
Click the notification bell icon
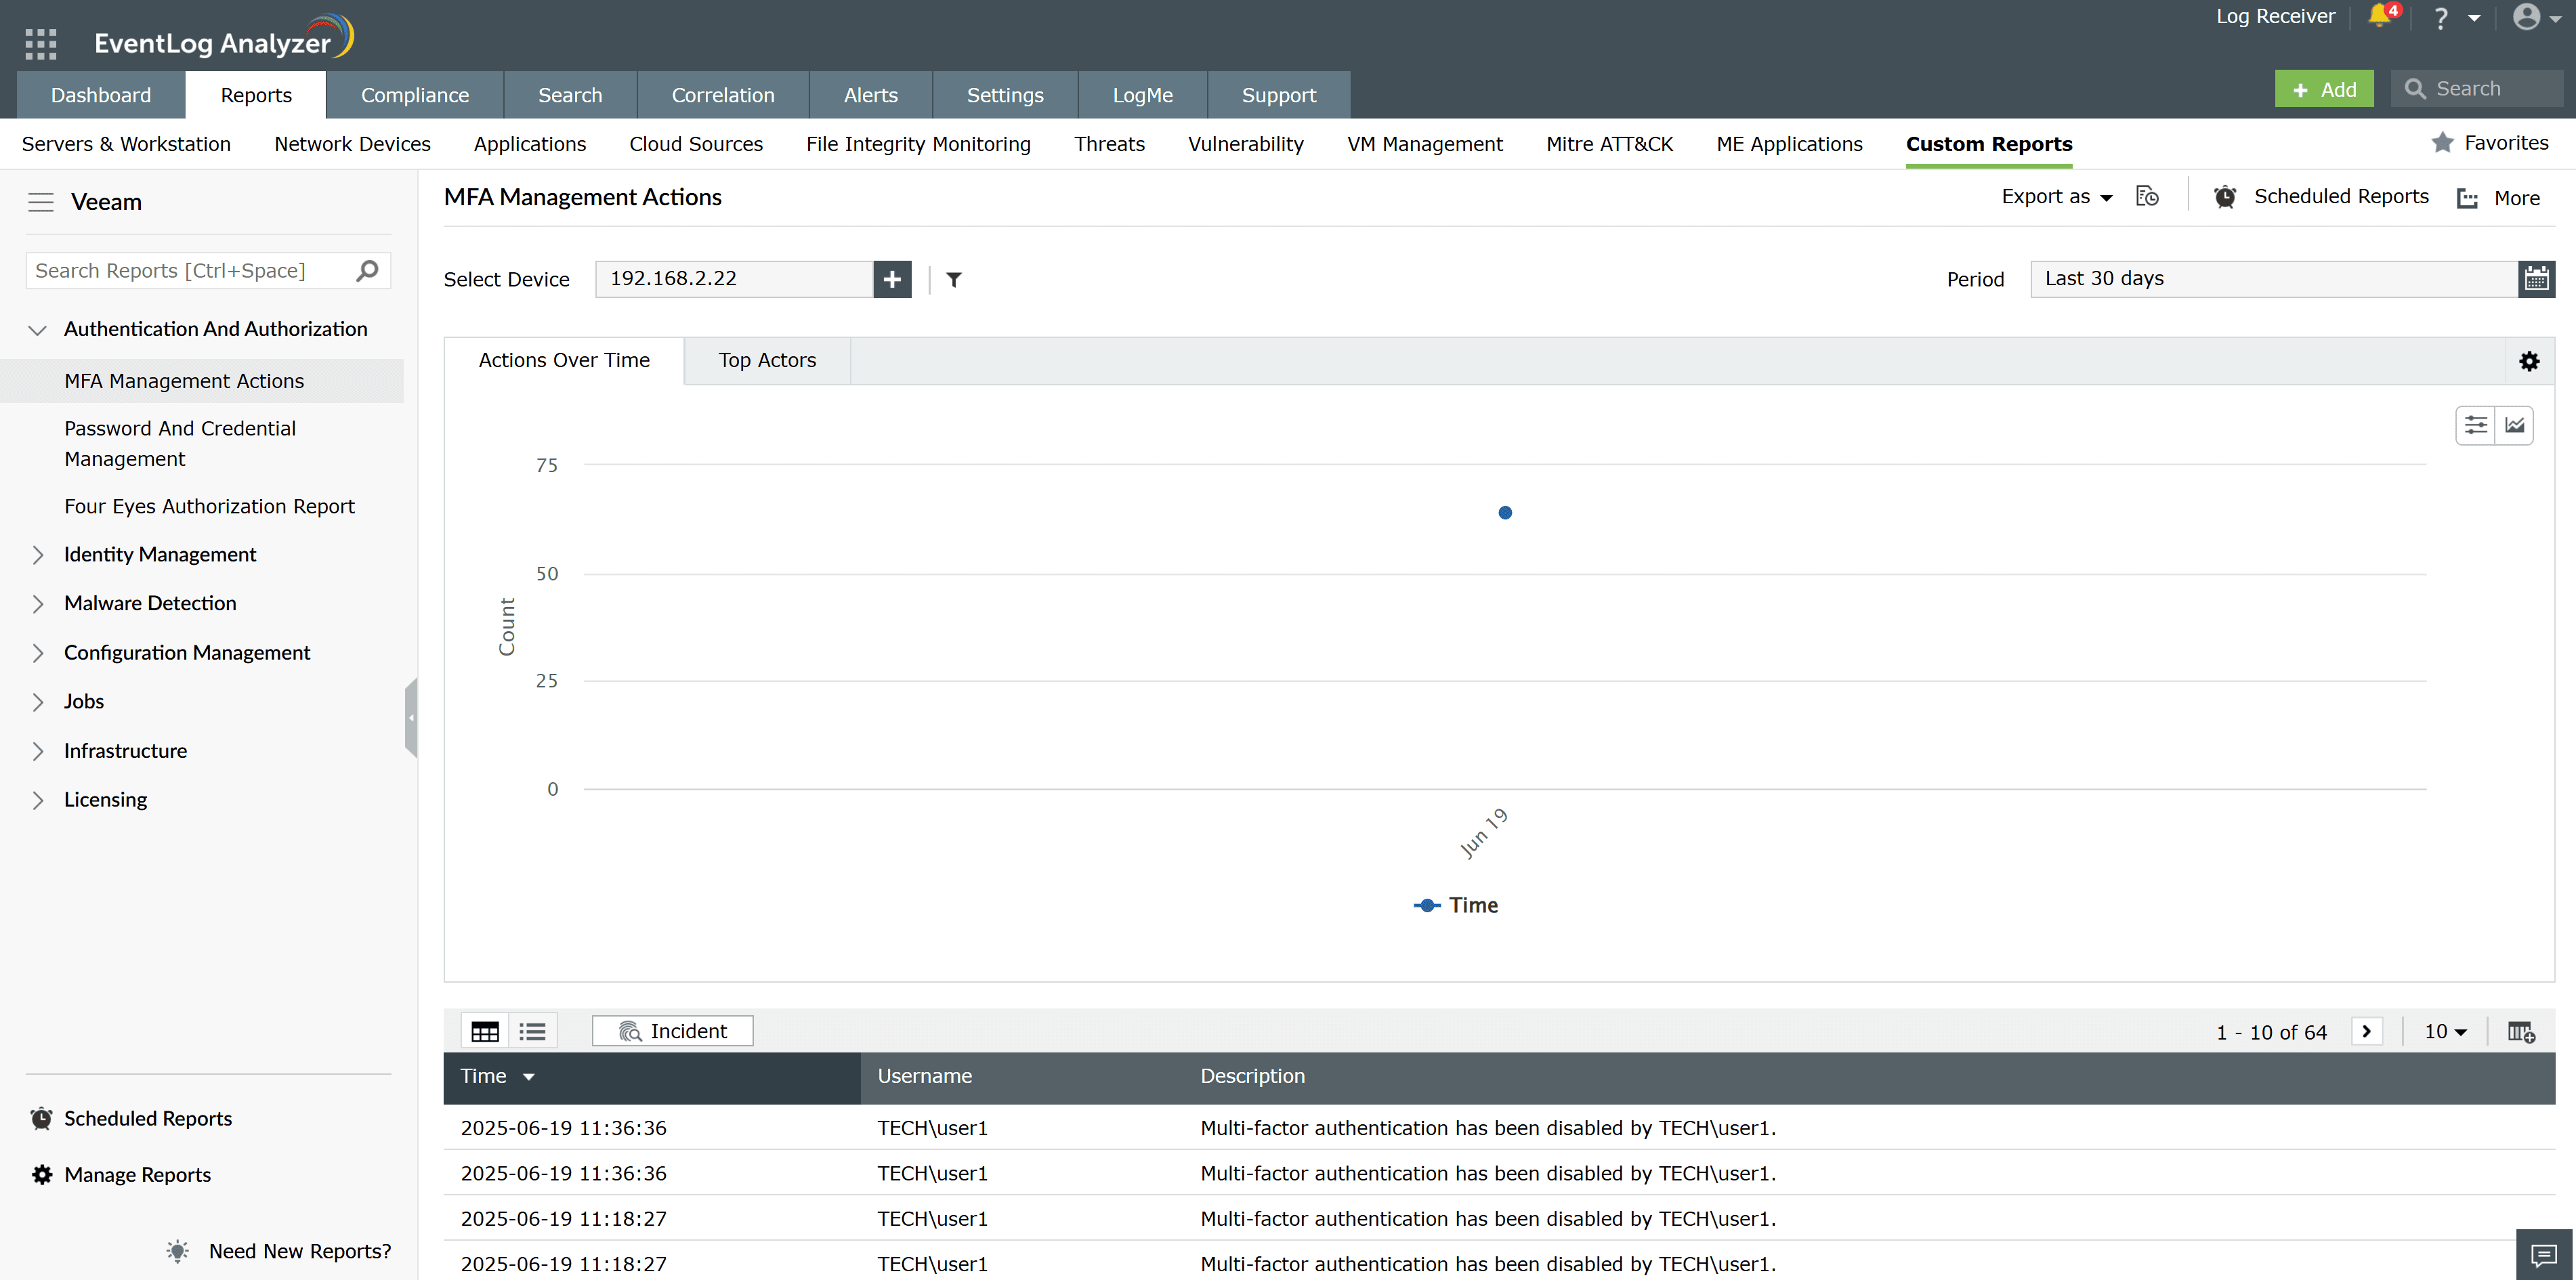tap(2380, 17)
